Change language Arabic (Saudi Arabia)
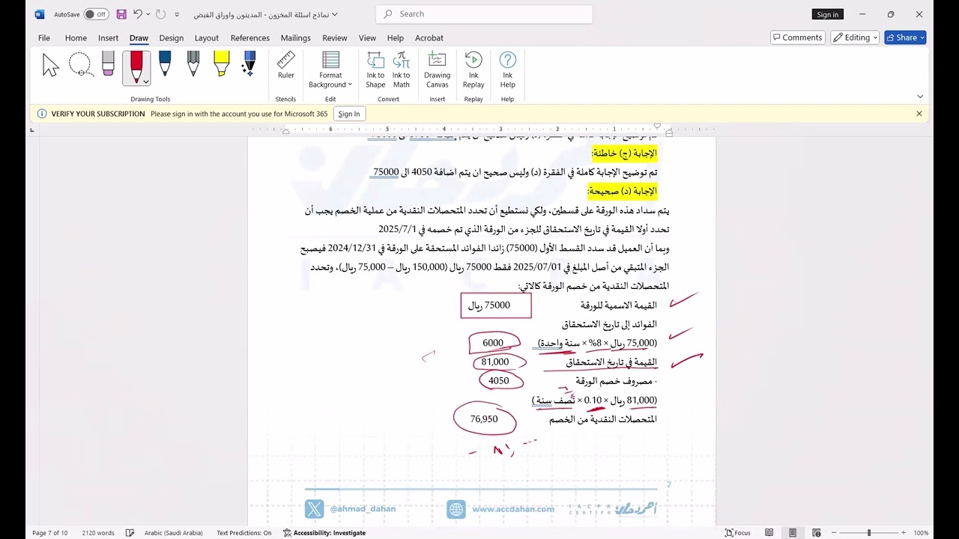This screenshot has width=959, height=539. (x=173, y=533)
